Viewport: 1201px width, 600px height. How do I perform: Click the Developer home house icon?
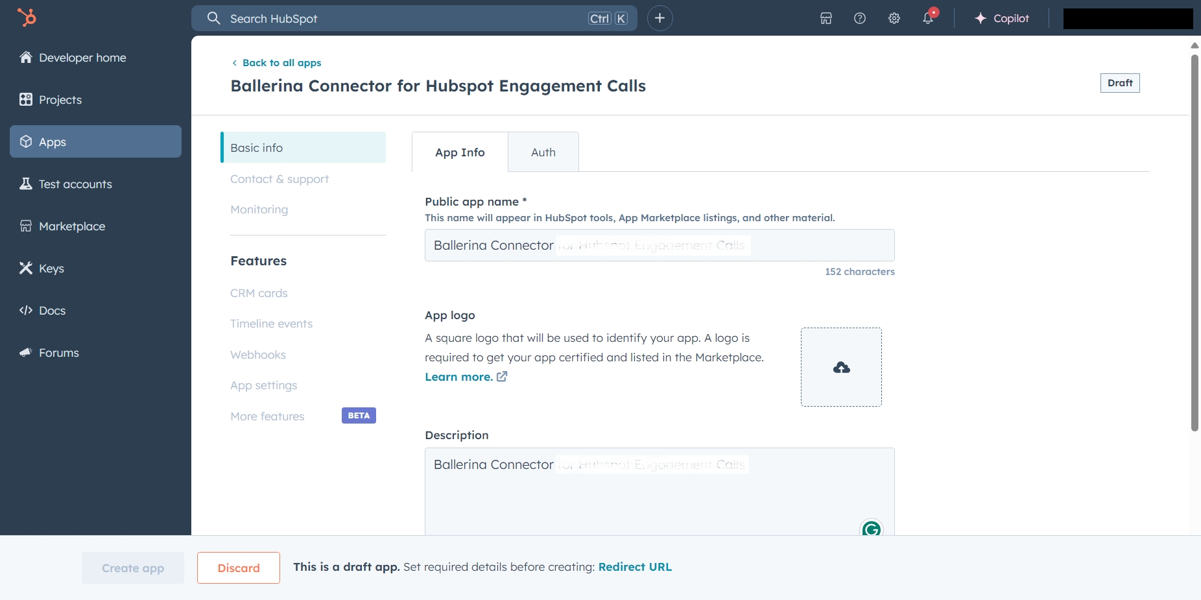pyautogui.click(x=26, y=57)
